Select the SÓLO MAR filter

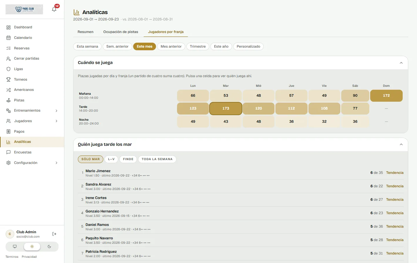coord(90,159)
